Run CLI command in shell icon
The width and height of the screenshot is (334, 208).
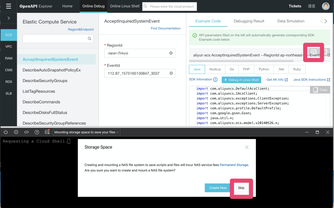click(x=314, y=52)
